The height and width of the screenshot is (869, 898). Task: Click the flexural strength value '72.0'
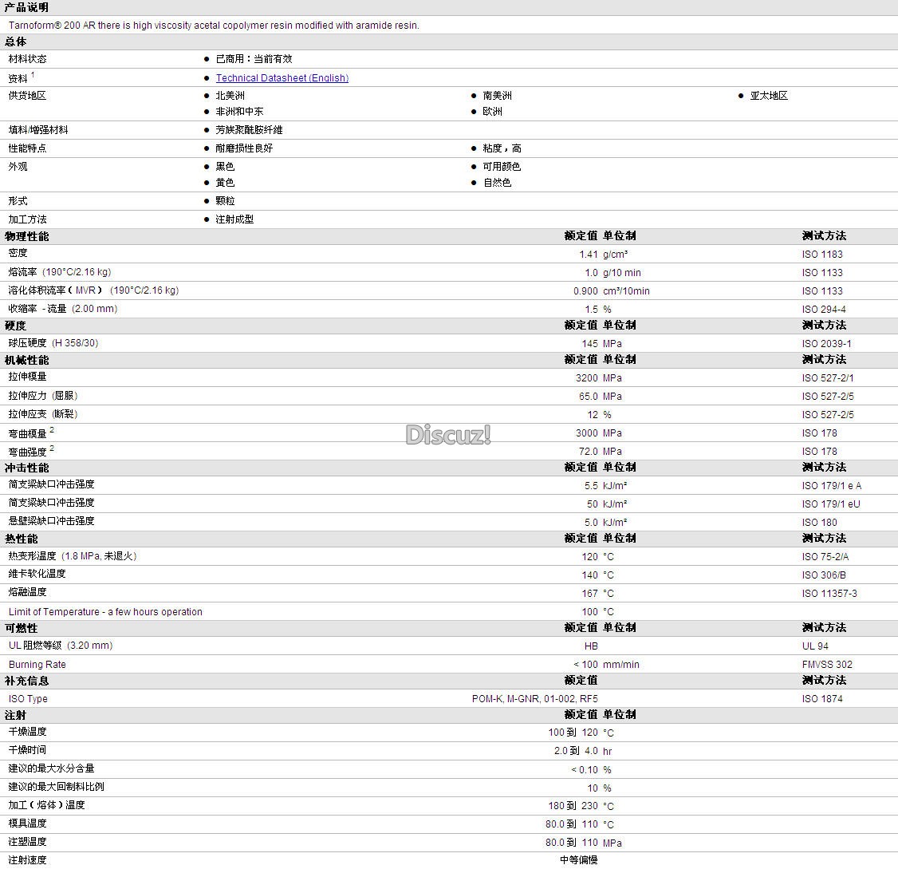[589, 452]
